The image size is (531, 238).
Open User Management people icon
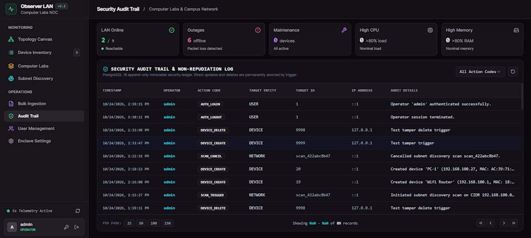point(11,129)
